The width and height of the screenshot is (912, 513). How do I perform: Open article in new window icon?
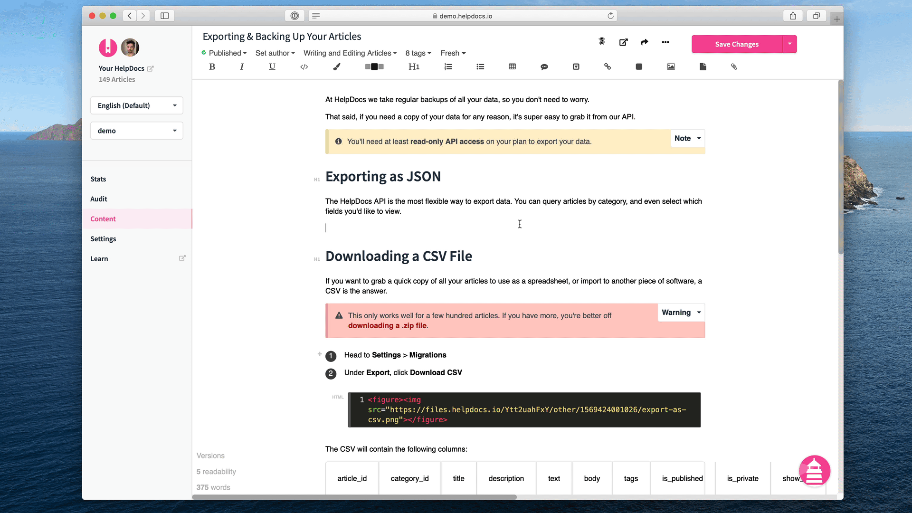tap(623, 42)
